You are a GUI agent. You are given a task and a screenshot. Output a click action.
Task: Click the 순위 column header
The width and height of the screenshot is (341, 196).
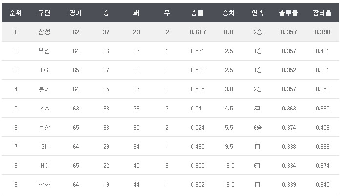pos(15,13)
